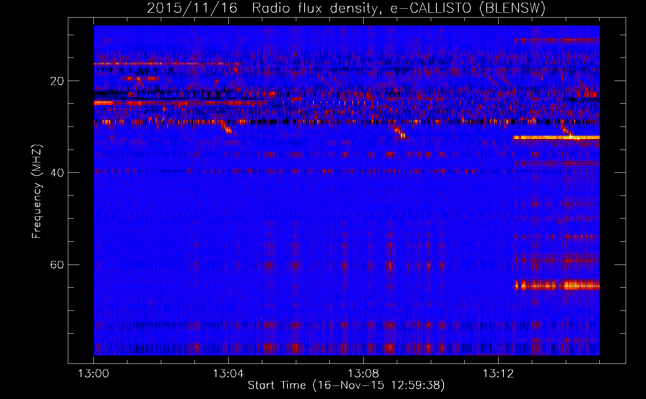Select the 13:04 time tick label
Viewport: 646px width, 399px height.
pos(228,374)
